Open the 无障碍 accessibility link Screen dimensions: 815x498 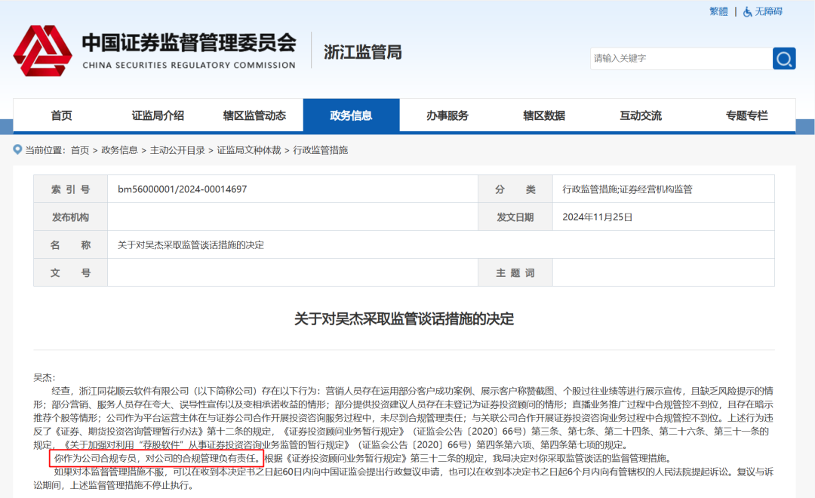coord(768,11)
